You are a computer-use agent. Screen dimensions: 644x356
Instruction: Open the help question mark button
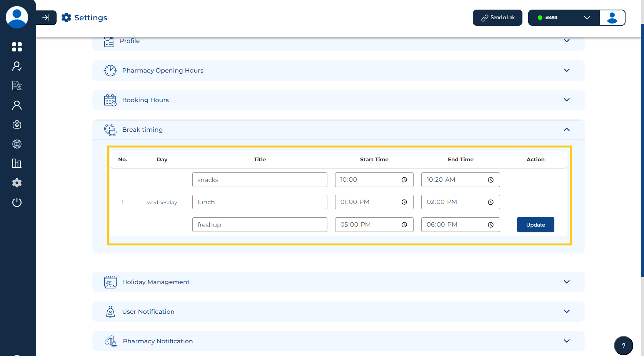coord(623,345)
